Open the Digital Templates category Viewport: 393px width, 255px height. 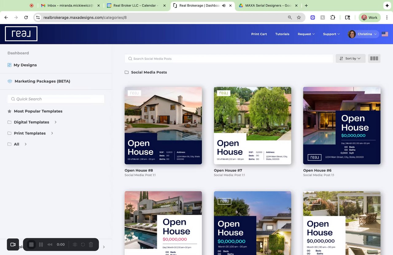(31, 122)
